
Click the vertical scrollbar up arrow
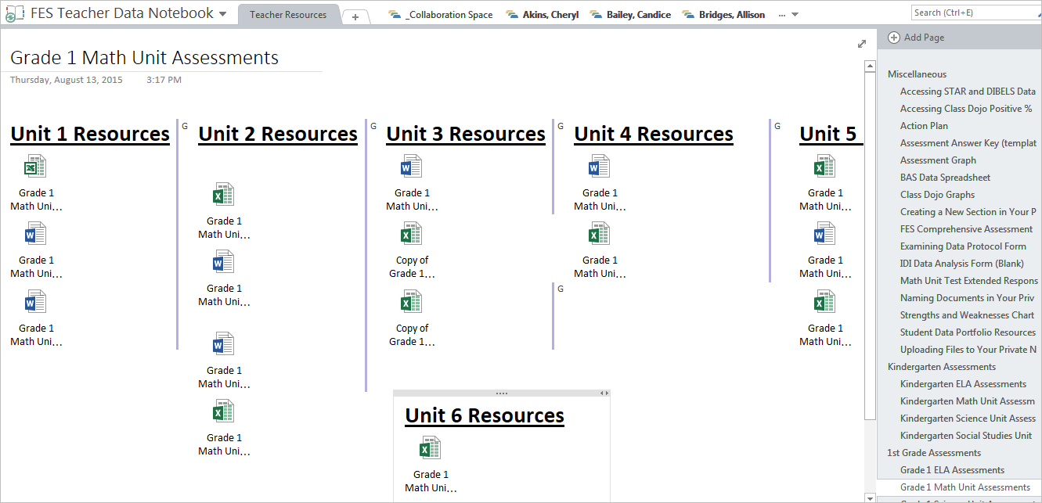(x=870, y=67)
